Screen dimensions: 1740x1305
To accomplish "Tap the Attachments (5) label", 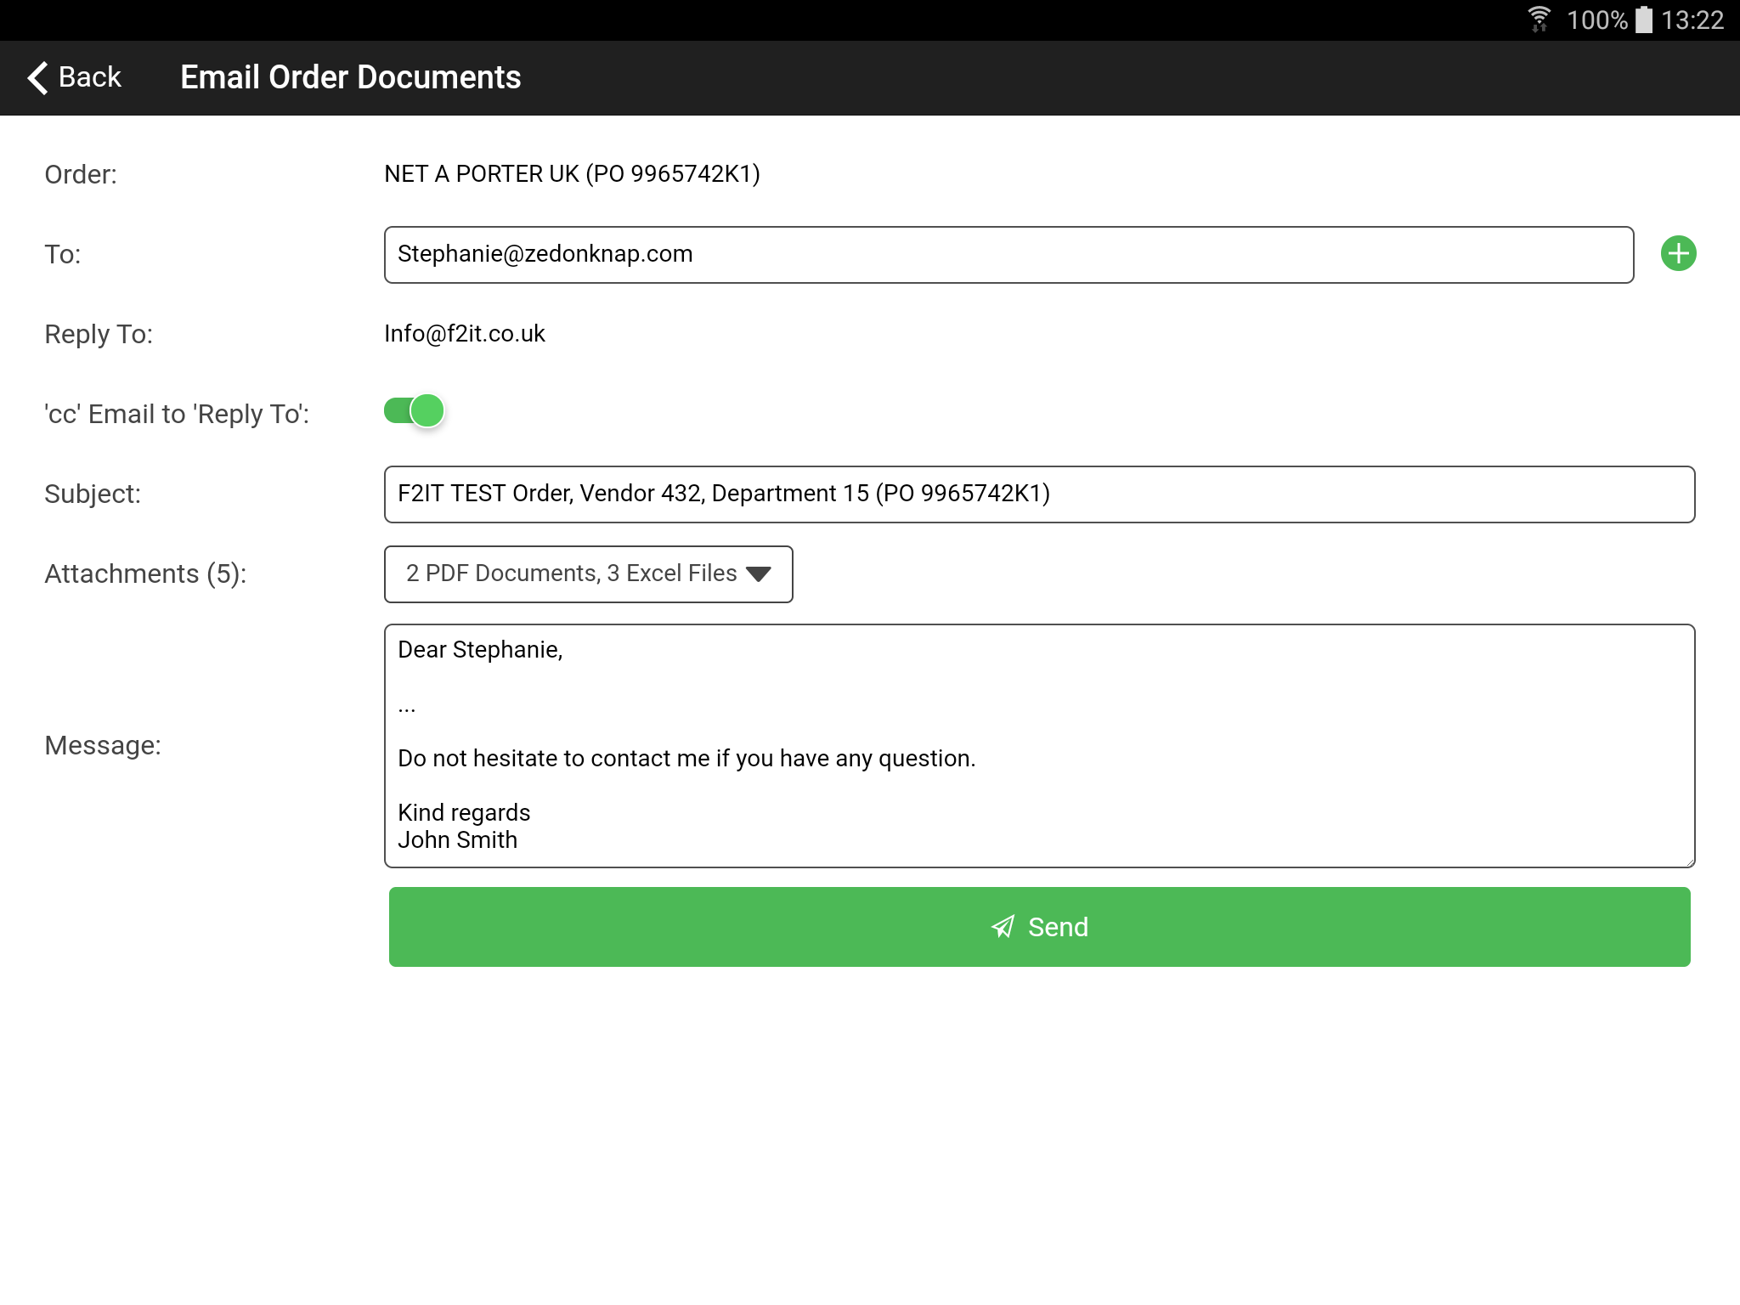I will (145, 574).
